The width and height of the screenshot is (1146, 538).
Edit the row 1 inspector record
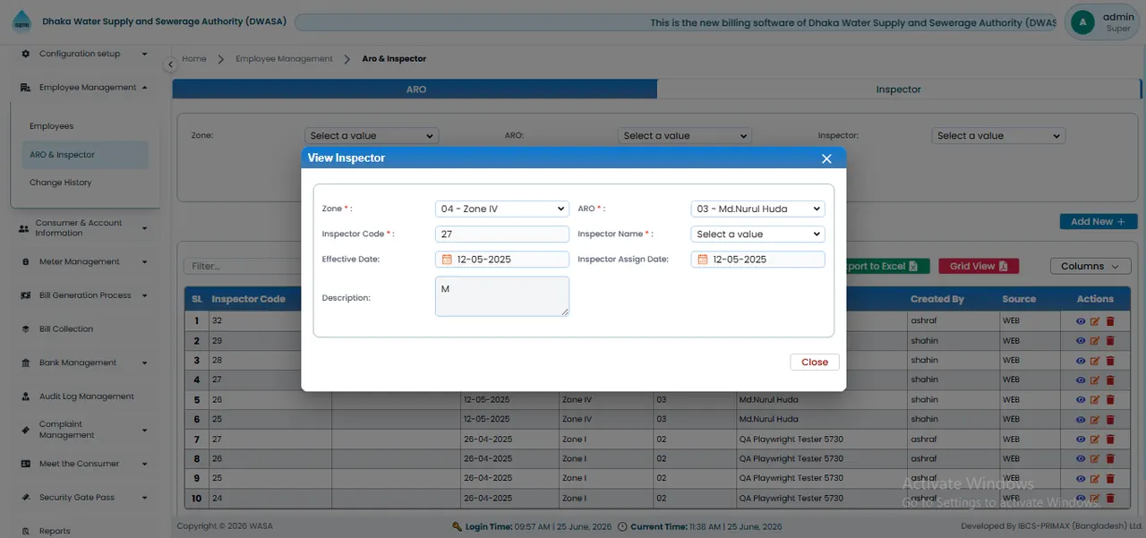[x=1095, y=320]
